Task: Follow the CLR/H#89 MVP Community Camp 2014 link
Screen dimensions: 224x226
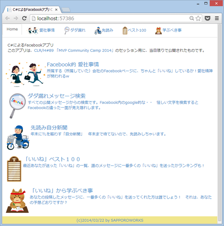Action: [73, 51]
